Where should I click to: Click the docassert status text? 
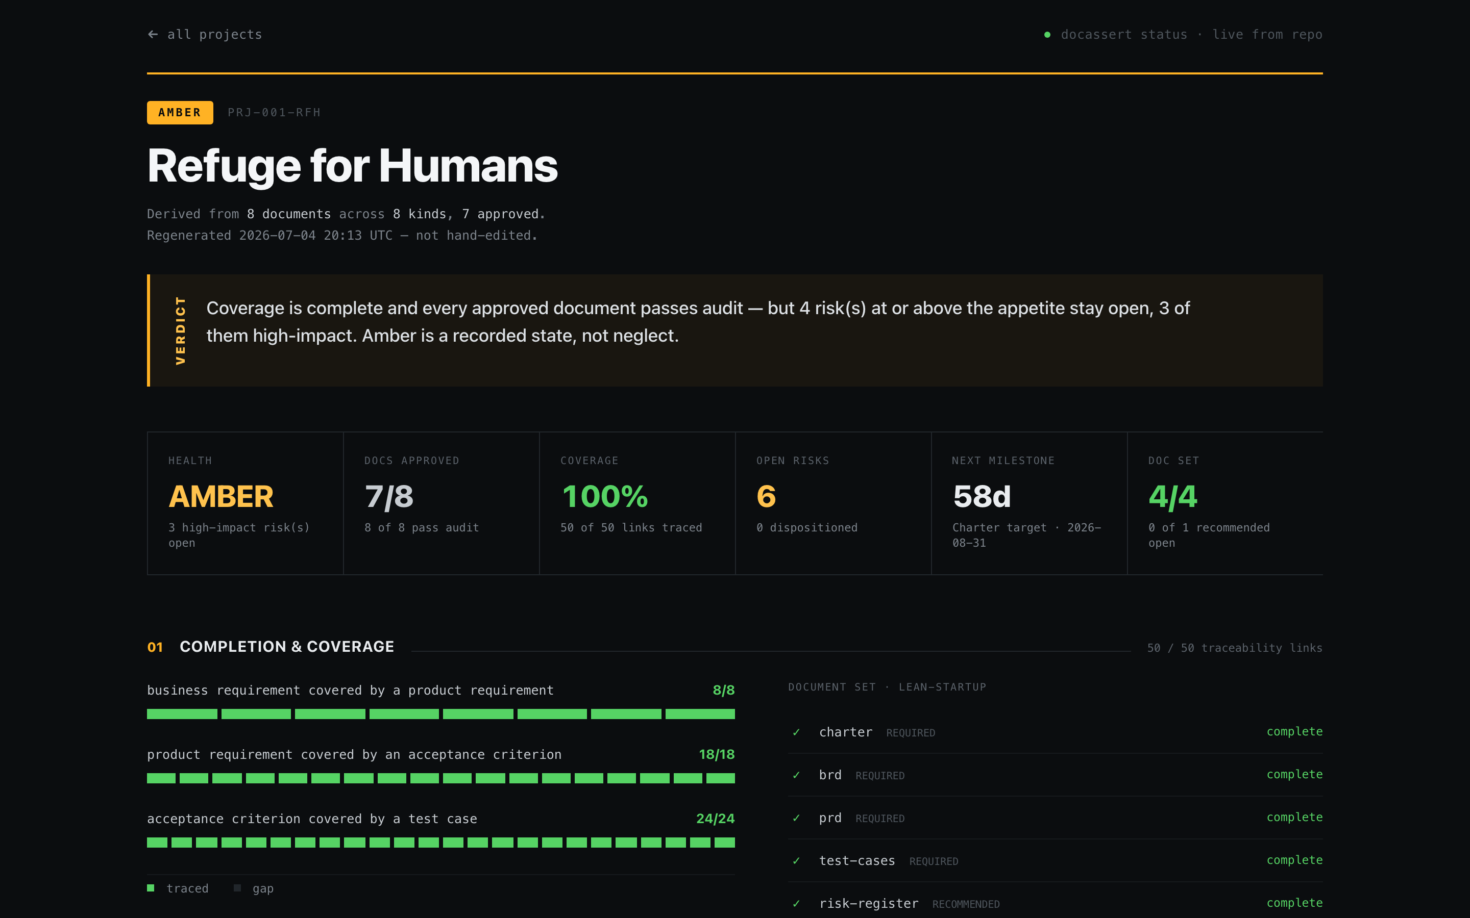[1124, 35]
